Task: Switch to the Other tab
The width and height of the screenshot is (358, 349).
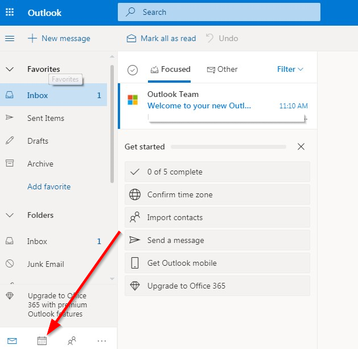Action: click(x=222, y=70)
